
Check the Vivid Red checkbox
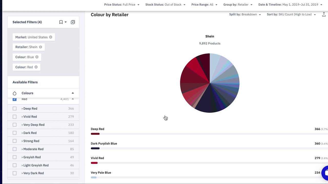point(15,117)
